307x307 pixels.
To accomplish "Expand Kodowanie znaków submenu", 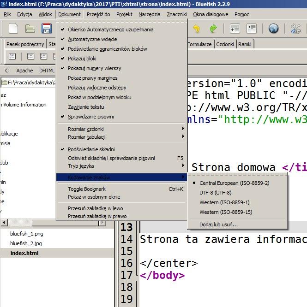I will 121,177.
